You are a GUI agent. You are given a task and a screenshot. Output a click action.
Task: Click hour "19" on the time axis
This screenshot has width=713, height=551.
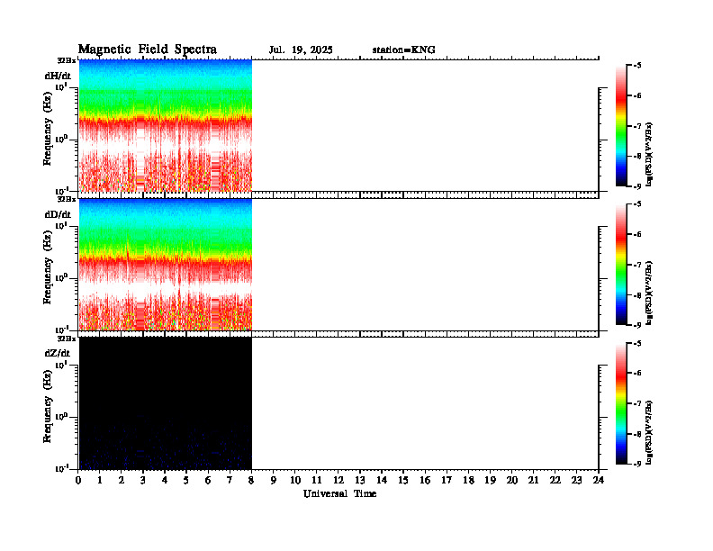point(490,481)
